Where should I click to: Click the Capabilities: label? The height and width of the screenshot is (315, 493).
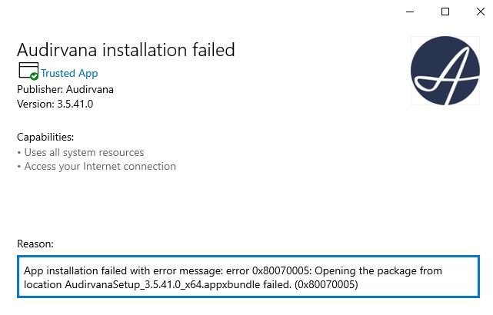coord(45,138)
